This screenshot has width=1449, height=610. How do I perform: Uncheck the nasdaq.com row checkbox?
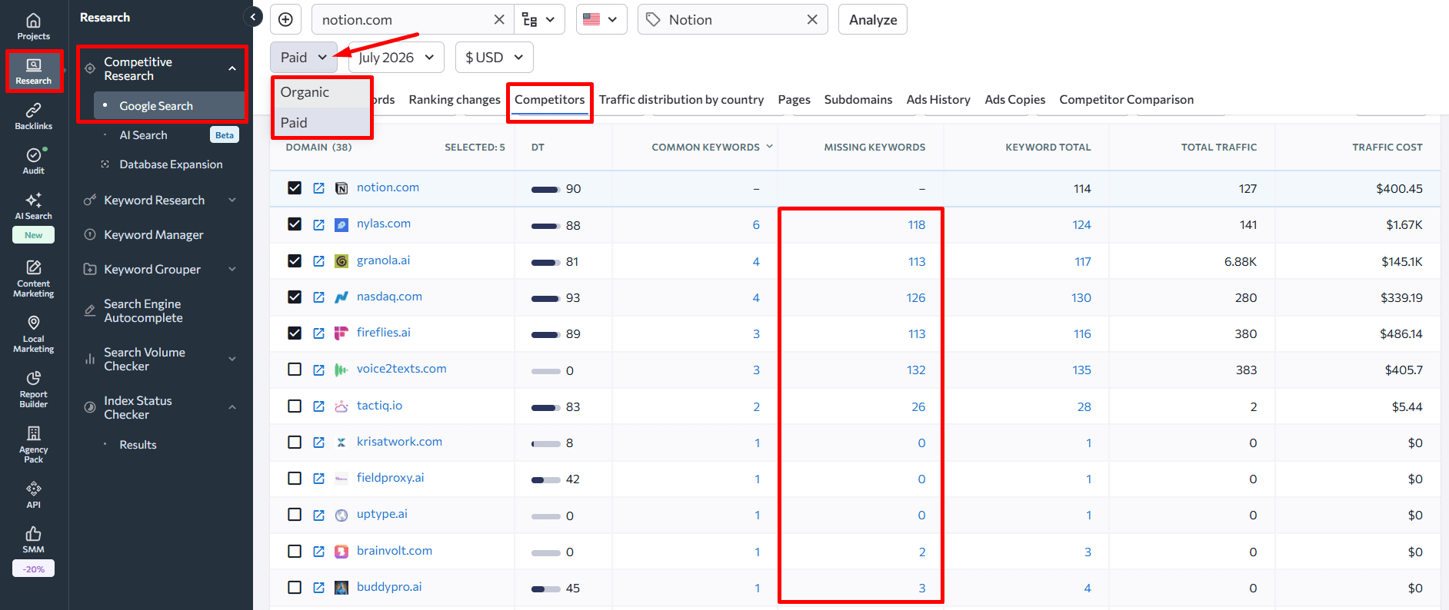[295, 297]
